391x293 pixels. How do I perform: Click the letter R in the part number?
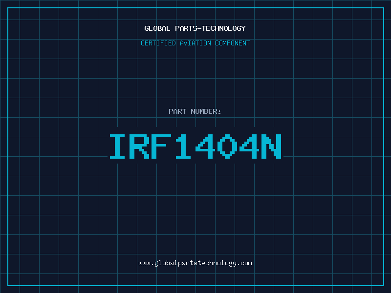pos(140,146)
